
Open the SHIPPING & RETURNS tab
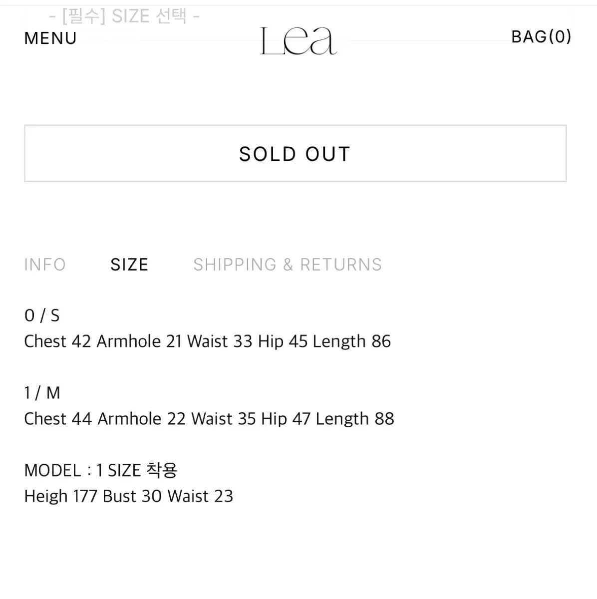point(288,265)
